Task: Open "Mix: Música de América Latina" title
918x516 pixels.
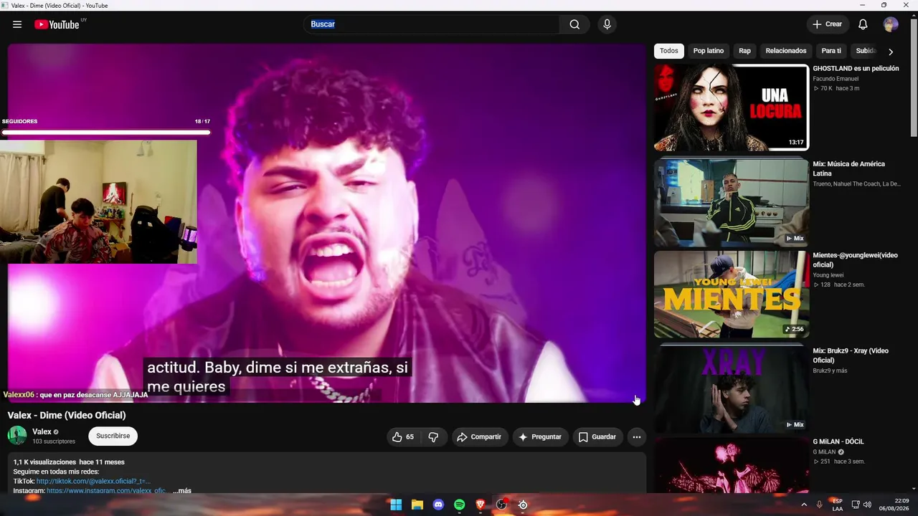Action: [x=848, y=168]
